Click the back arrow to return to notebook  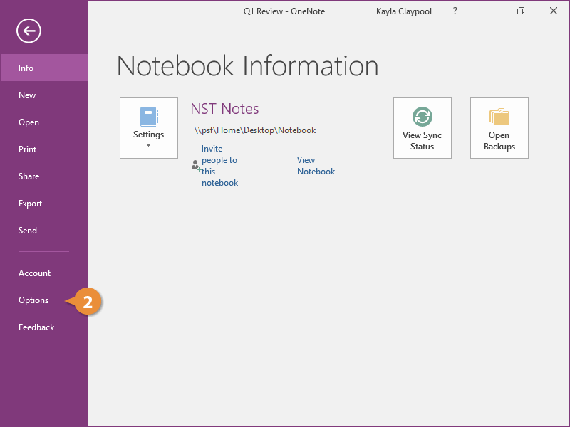(28, 31)
